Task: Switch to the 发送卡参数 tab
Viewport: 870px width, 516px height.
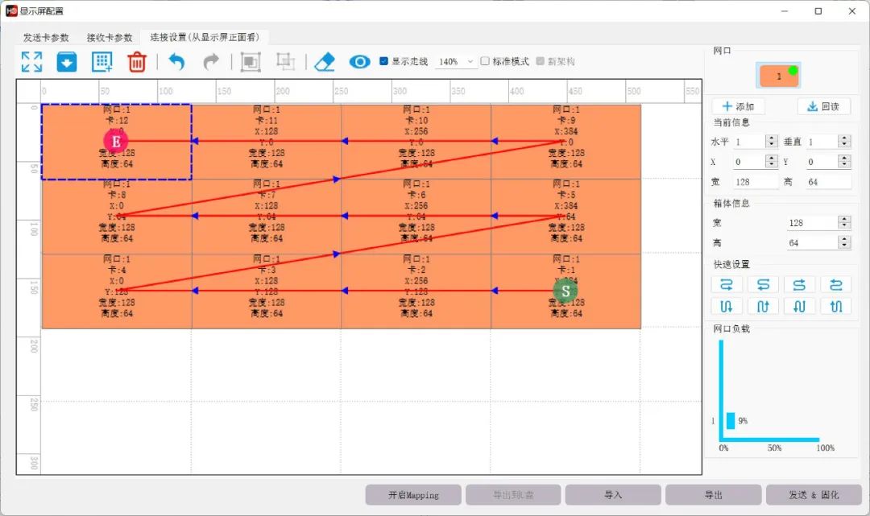Action: coord(46,37)
